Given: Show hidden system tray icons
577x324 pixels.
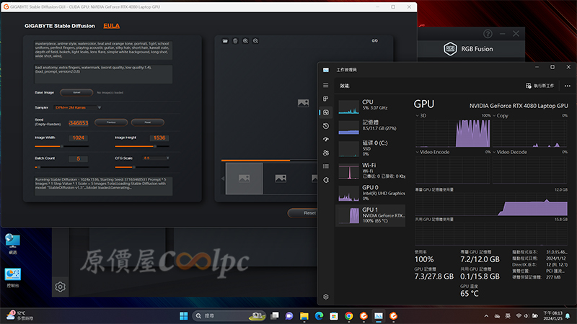Looking at the screenshot, I should pyautogui.click(x=486, y=316).
